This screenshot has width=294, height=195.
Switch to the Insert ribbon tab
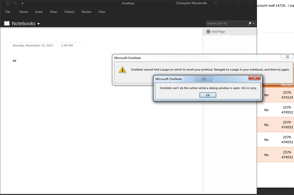tap(39, 12)
